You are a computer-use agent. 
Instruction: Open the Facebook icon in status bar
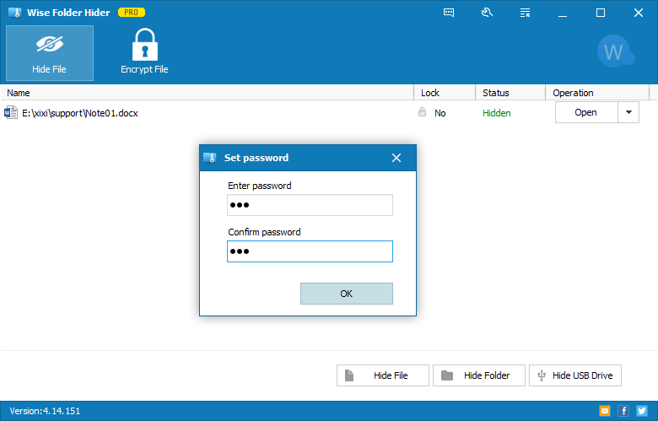pyautogui.click(x=623, y=411)
